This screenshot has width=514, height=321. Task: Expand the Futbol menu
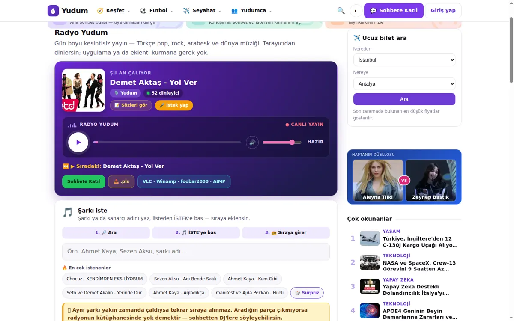coord(156,11)
